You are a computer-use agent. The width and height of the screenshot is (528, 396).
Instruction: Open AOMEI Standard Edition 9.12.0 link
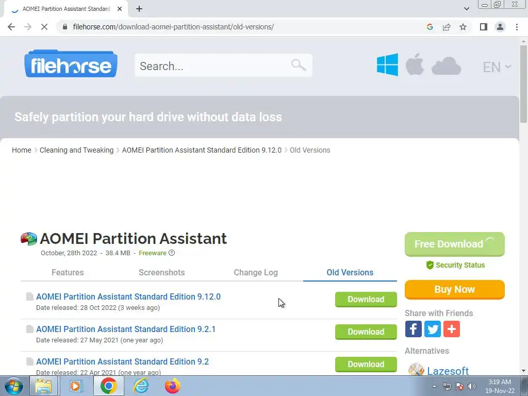tap(128, 296)
